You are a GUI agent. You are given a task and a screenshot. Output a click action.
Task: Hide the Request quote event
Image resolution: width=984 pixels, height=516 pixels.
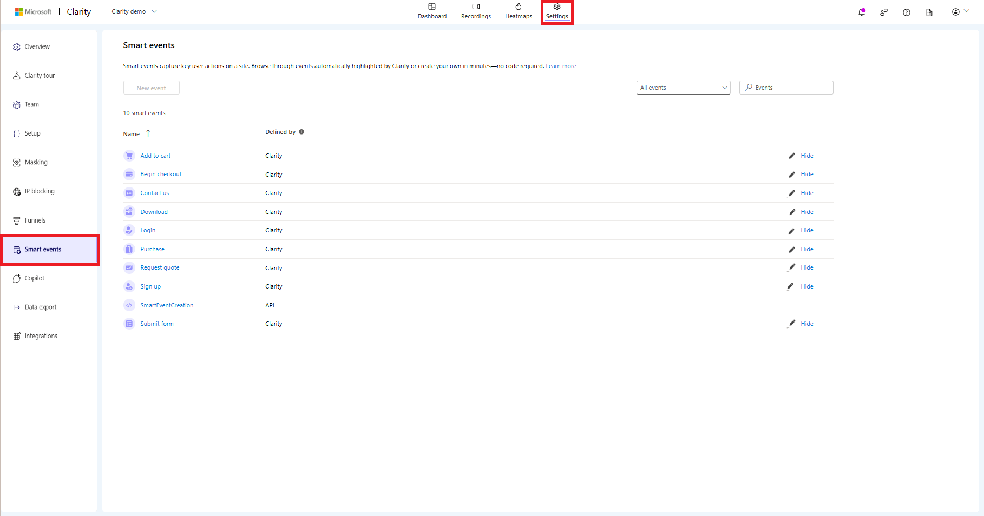(807, 267)
